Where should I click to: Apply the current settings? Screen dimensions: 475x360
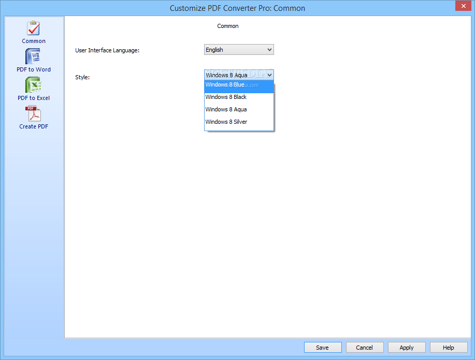click(407, 348)
